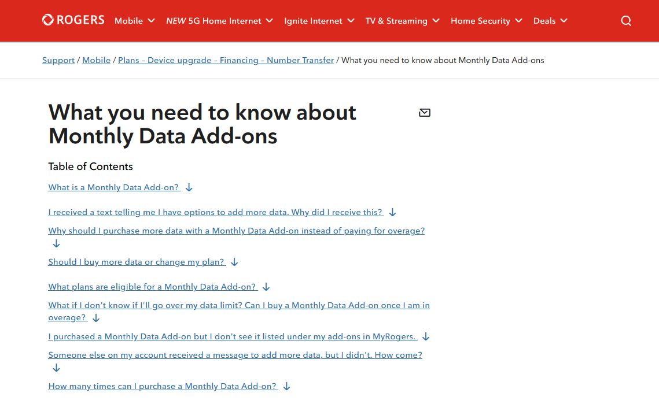Open 'Someone else on my account received a message' link

(x=235, y=355)
